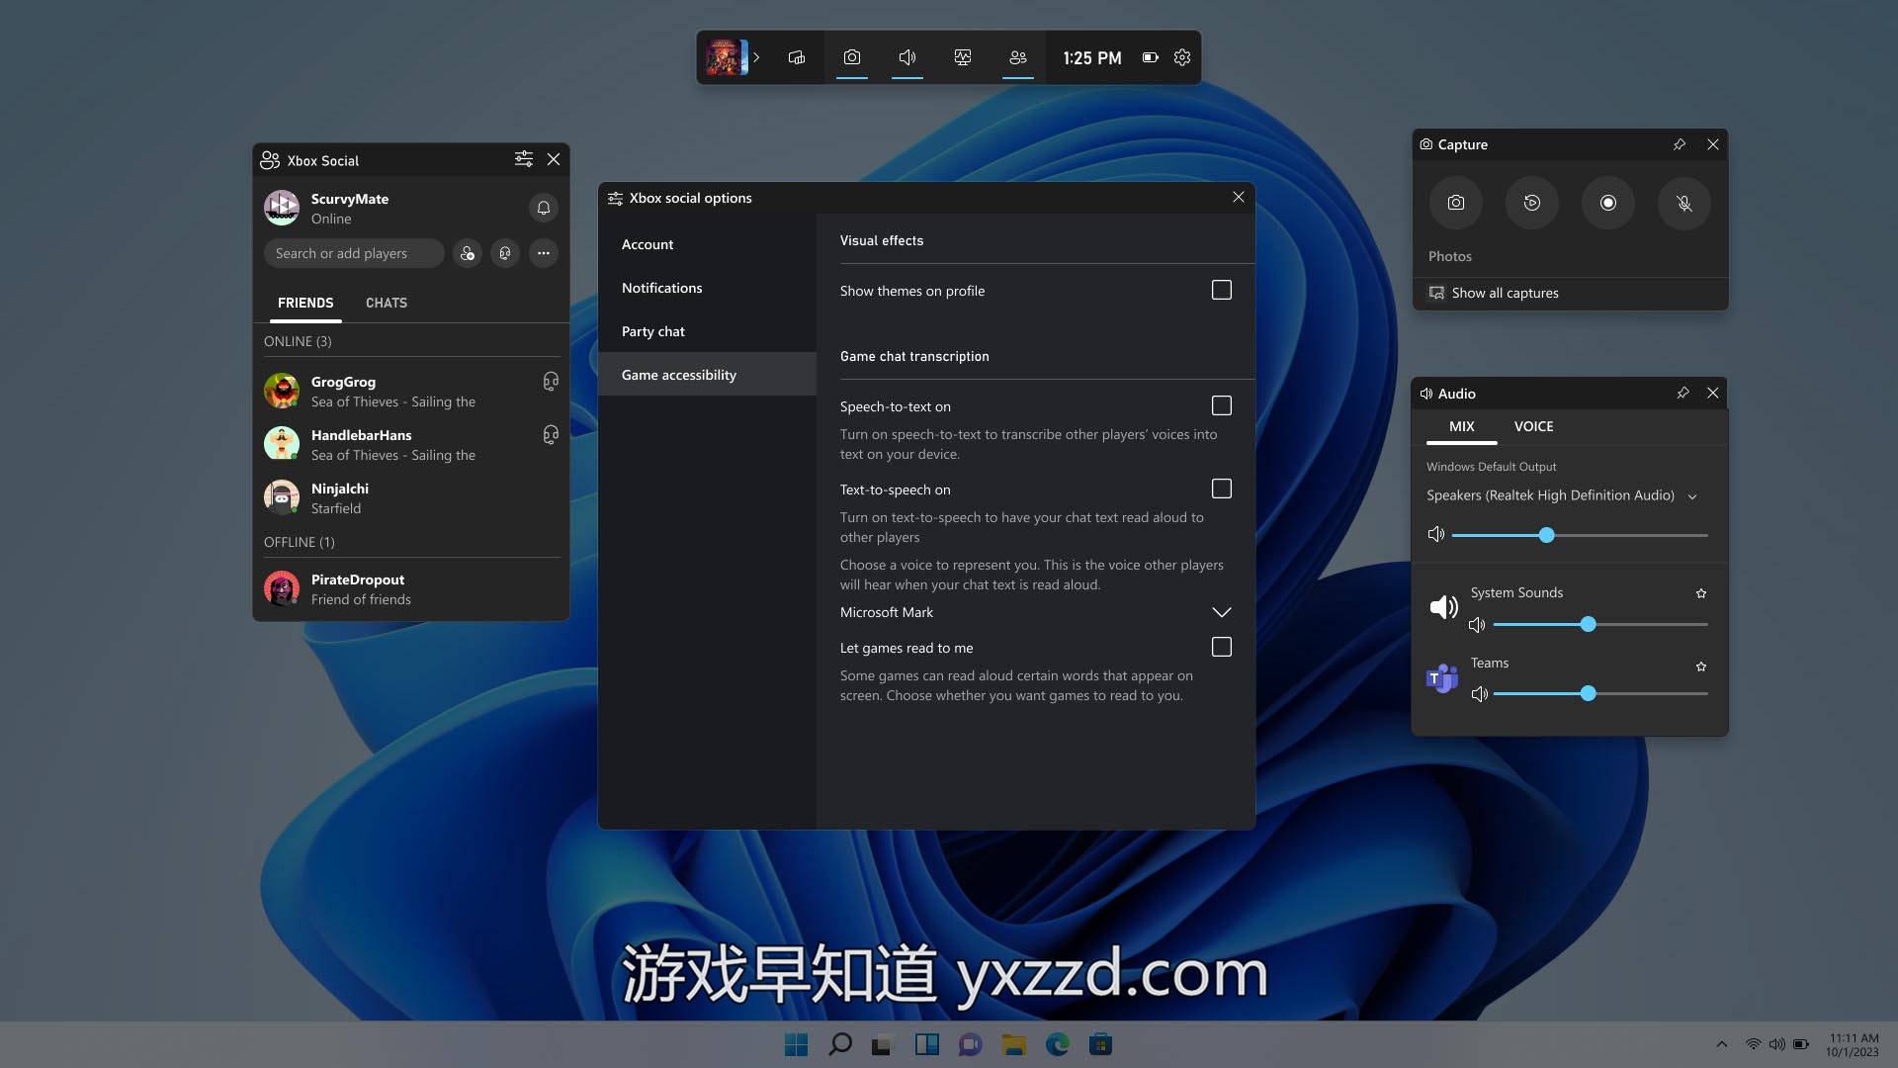Expand the chevron beside game thumbnail
The width and height of the screenshot is (1898, 1068).
point(756,57)
